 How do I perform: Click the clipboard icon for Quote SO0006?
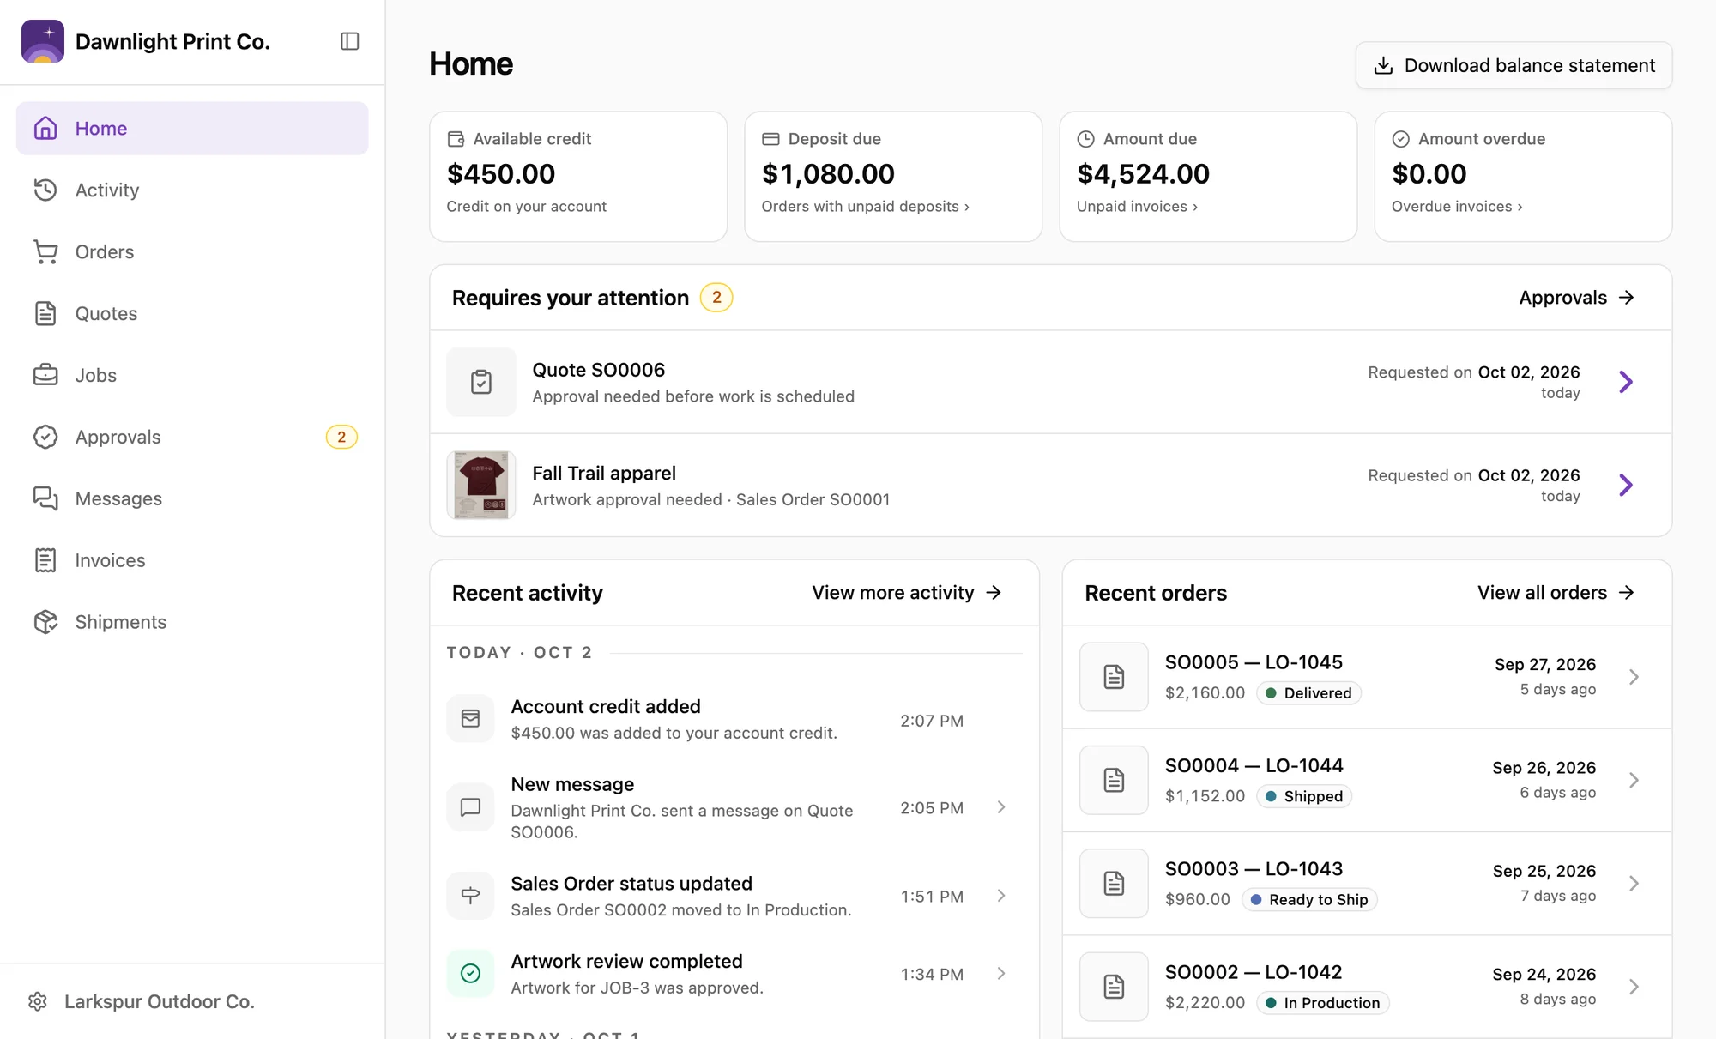click(x=481, y=382)
